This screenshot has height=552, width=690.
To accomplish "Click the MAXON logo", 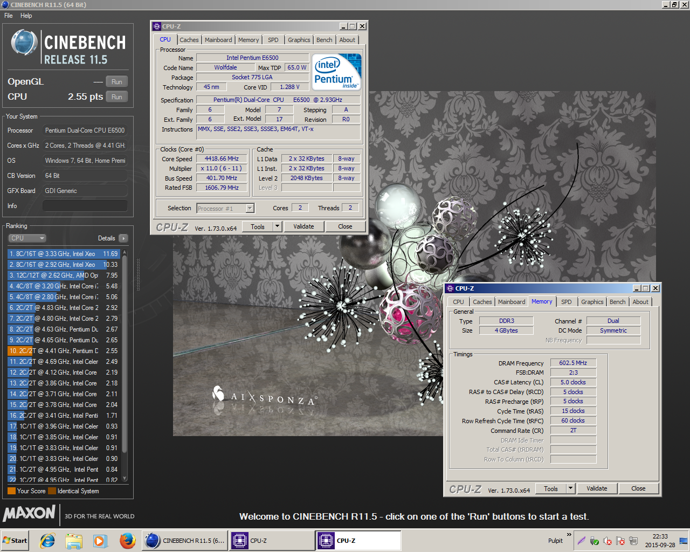I will coord(29,513).
